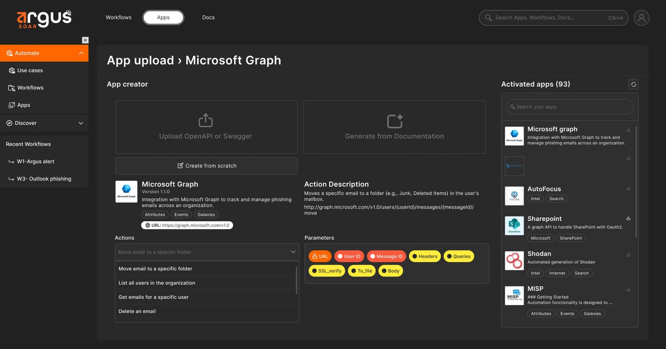Open W3- Outlook phishing recent workflow
The width and height of the screenshot is (666, 349).
44,179
